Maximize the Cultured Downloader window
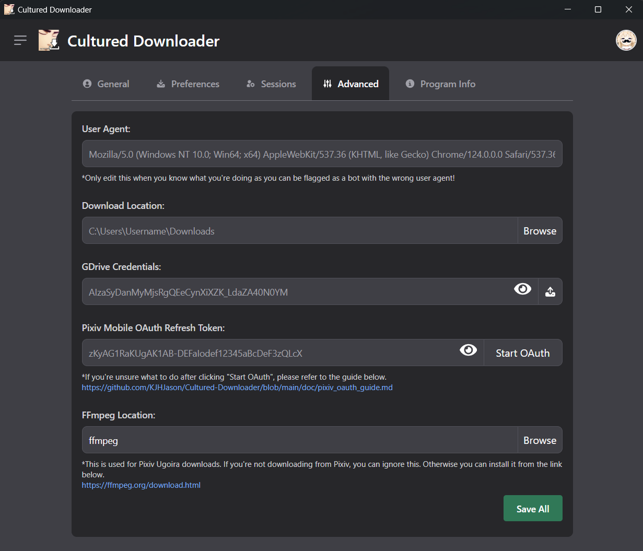This screenshot has width=643, height=551. pos(598,9)
